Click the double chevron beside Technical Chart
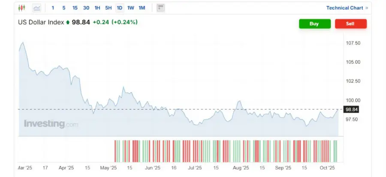386x177 pixels. click(367, 8)
